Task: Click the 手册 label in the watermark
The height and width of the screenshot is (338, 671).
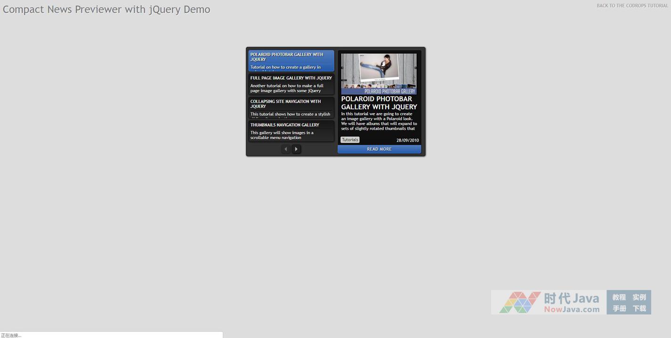Action: [619, 308]
